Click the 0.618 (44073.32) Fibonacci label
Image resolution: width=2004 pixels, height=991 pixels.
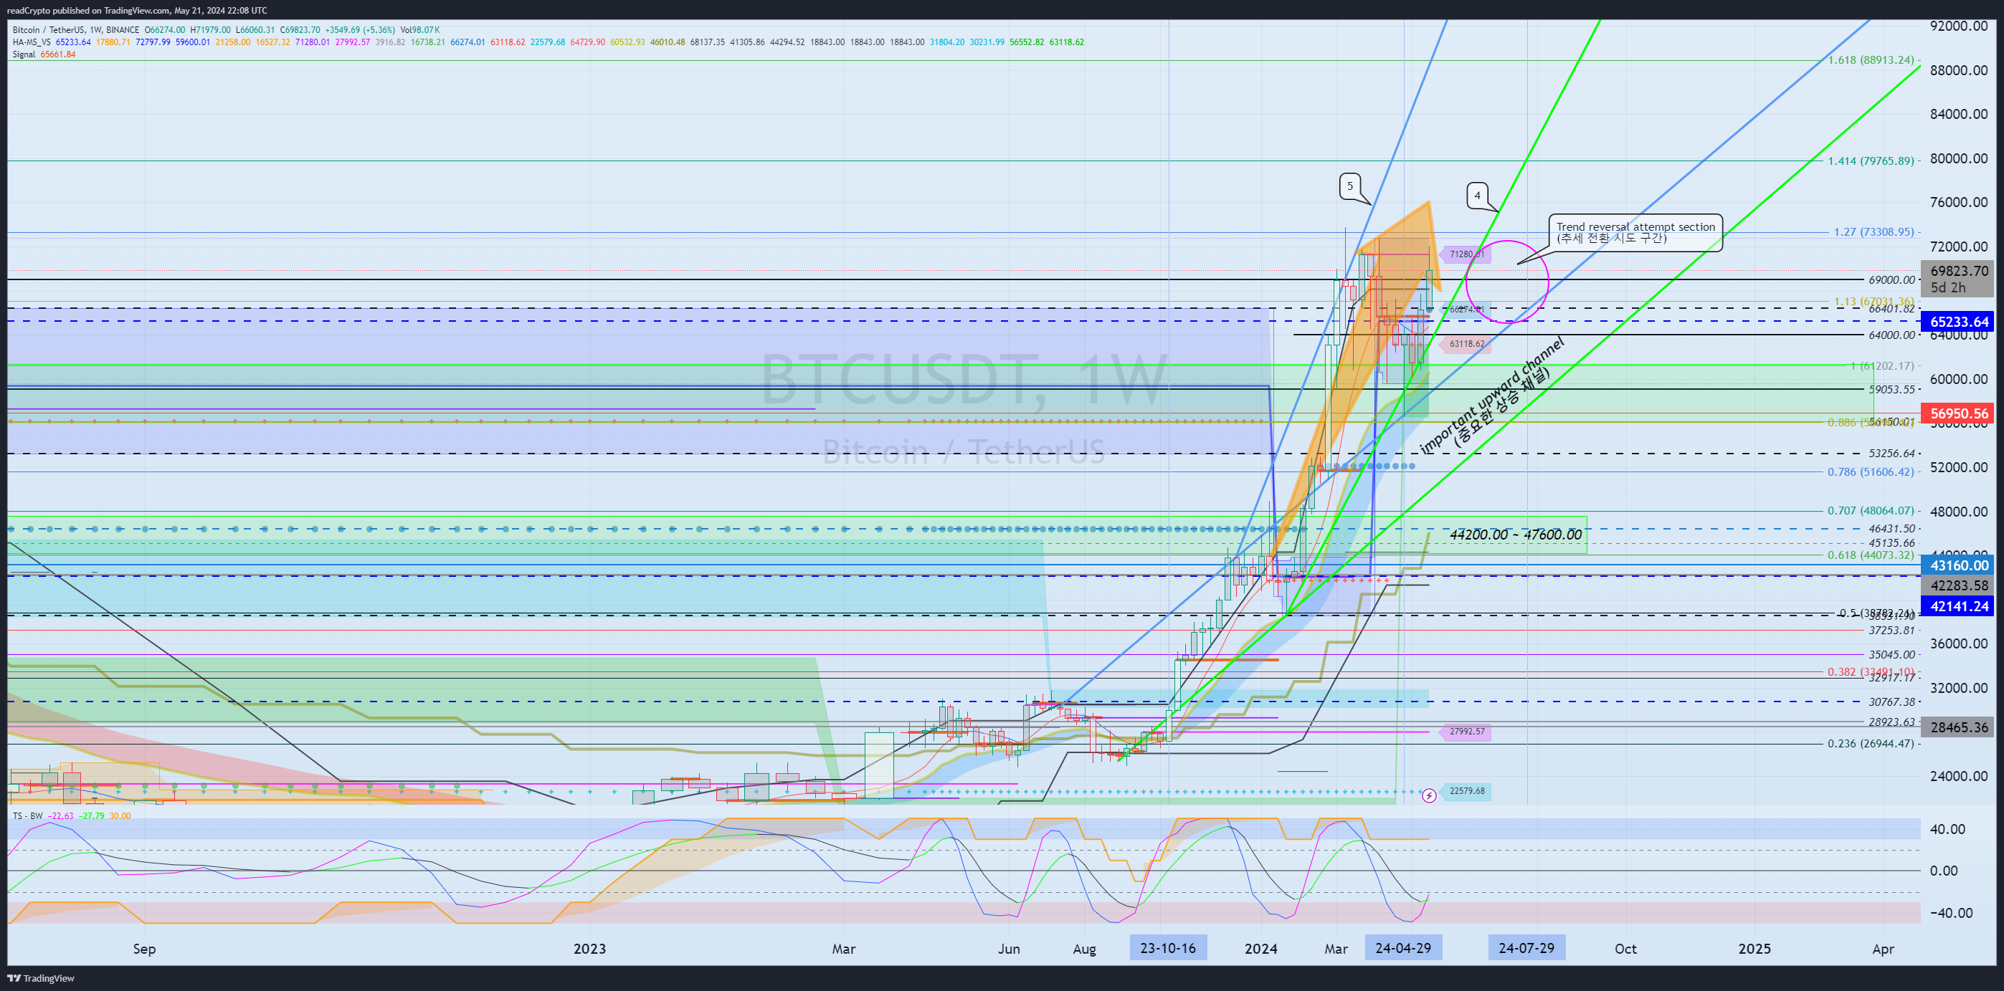point(1871,555)
